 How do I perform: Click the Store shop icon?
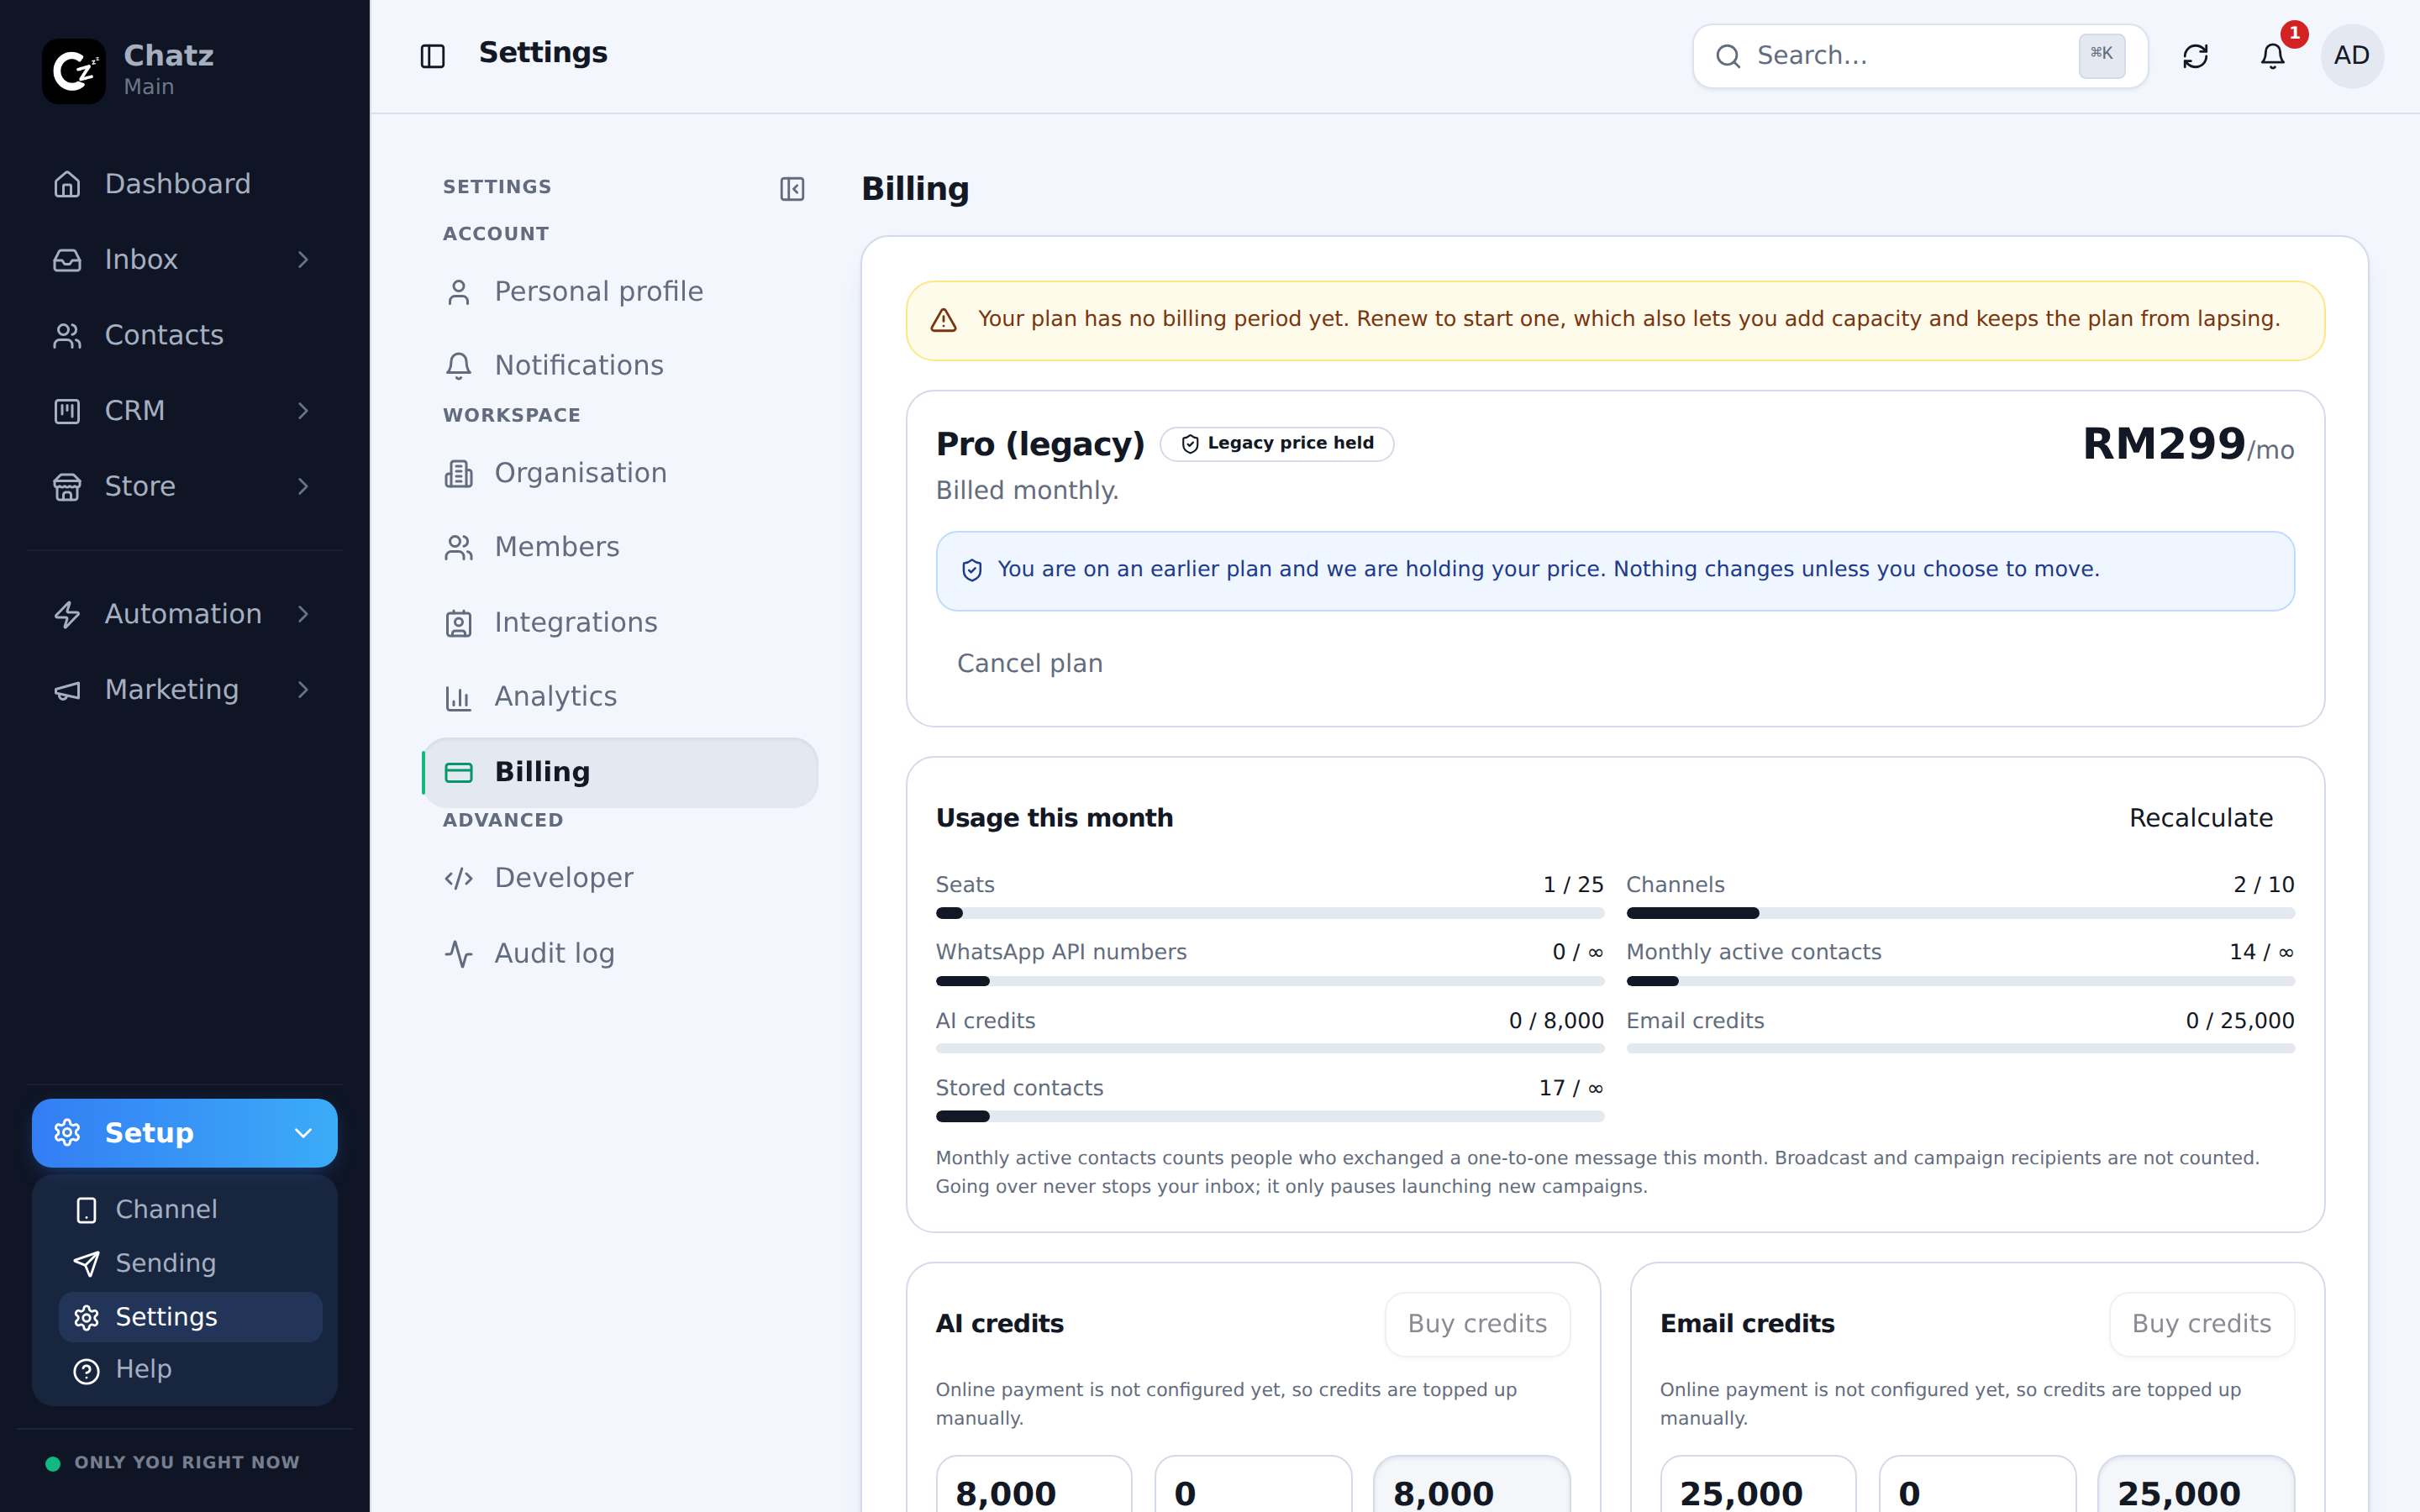coord(67,486)
